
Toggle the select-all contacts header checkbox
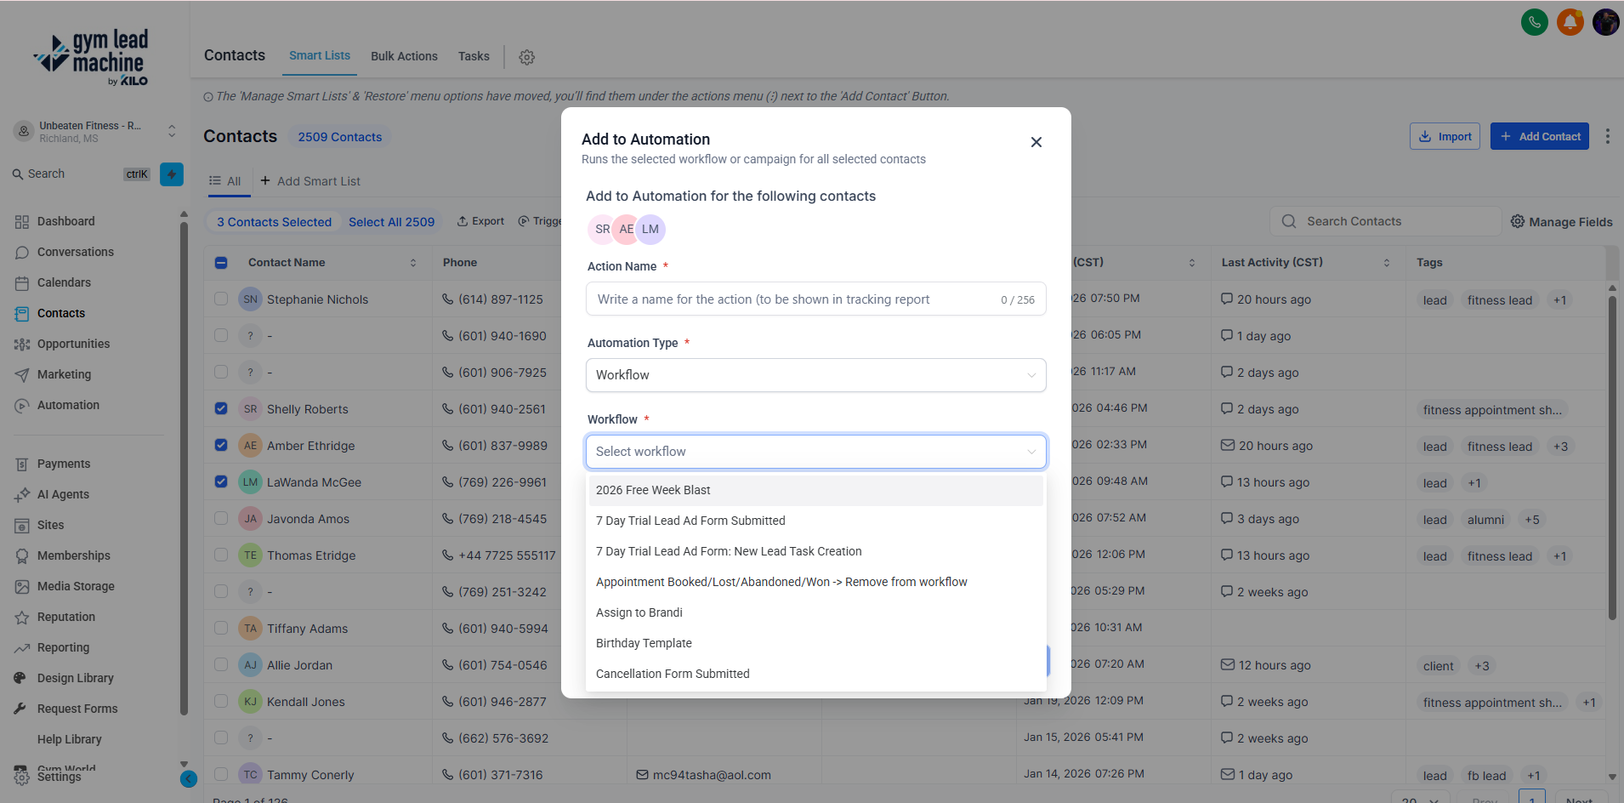pyautogui.click(x=221, y=263)
